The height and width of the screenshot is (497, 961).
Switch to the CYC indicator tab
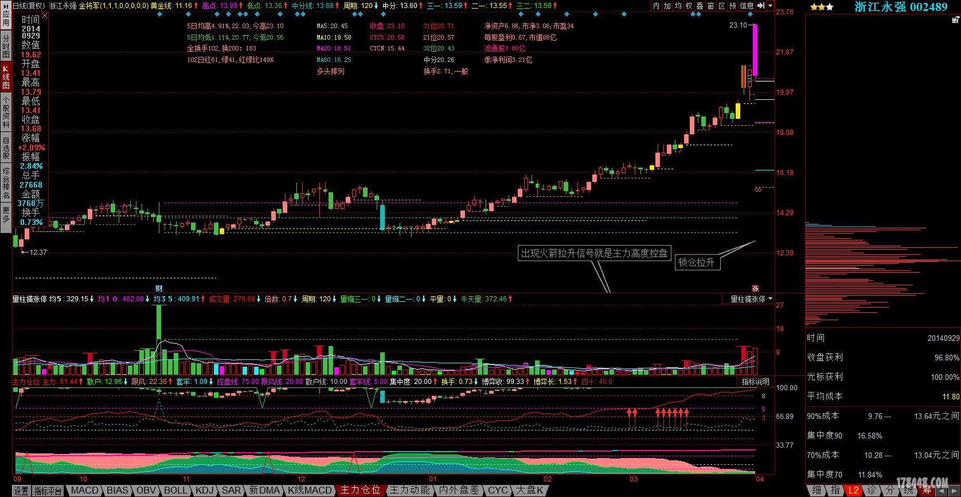(498, 491)
